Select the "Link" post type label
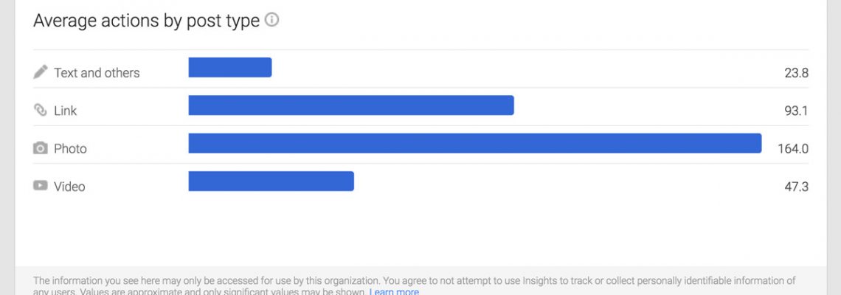This screenshot has width=841, height=295. 65,111
